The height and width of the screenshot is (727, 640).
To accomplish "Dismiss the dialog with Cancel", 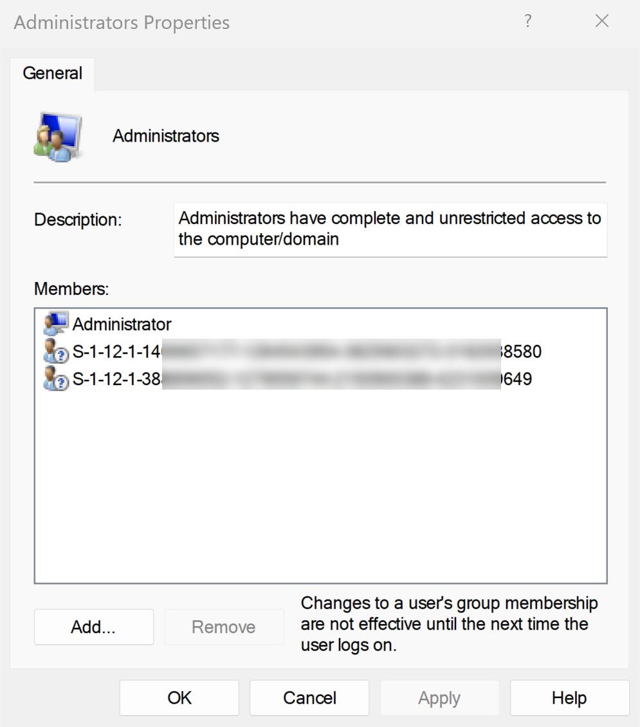I will pyautogui.click(x=309, y=698).
